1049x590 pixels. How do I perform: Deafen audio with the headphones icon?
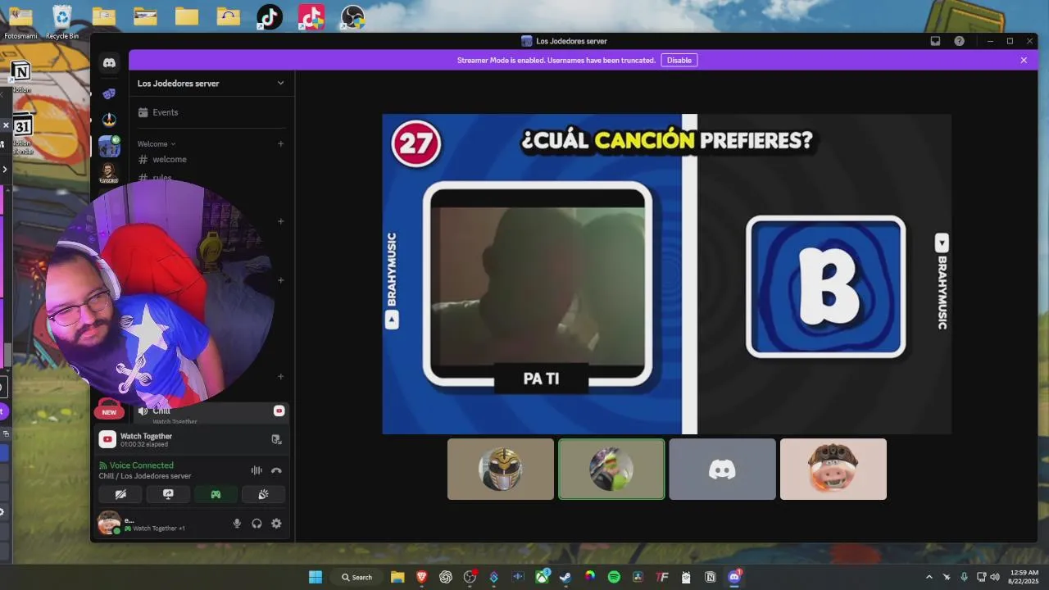tap(257, 524)
